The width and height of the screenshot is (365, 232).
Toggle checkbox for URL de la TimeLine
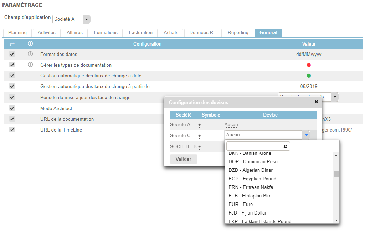12,129
